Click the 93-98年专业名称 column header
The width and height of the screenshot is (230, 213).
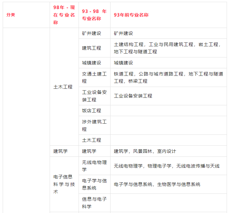(x=94, y=15)
